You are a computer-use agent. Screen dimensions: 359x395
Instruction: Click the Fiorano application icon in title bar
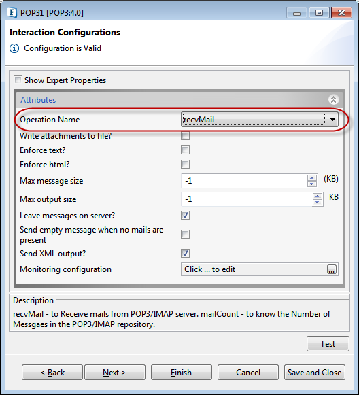[x=12, y=12]
